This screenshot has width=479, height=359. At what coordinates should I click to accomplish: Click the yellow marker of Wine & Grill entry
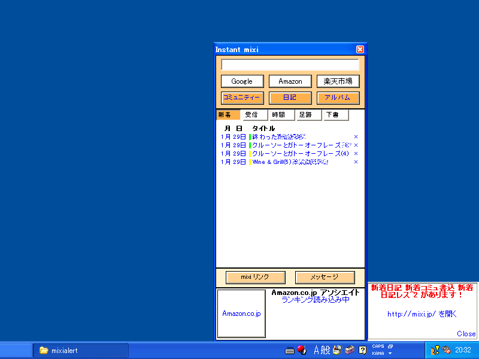tap(250, 162)
